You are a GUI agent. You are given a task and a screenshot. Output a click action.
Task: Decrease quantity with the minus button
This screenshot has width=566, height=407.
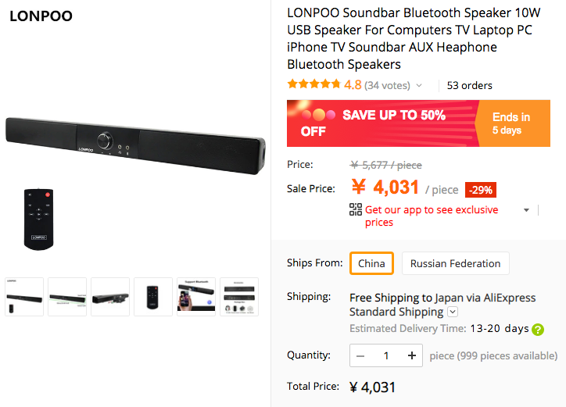point(360,356)
